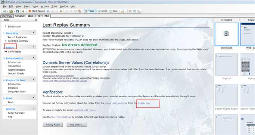The height and width of the screenshot is (135, 255).
Task: Collapse the General section arrow
Action: (x=34, y=108)
